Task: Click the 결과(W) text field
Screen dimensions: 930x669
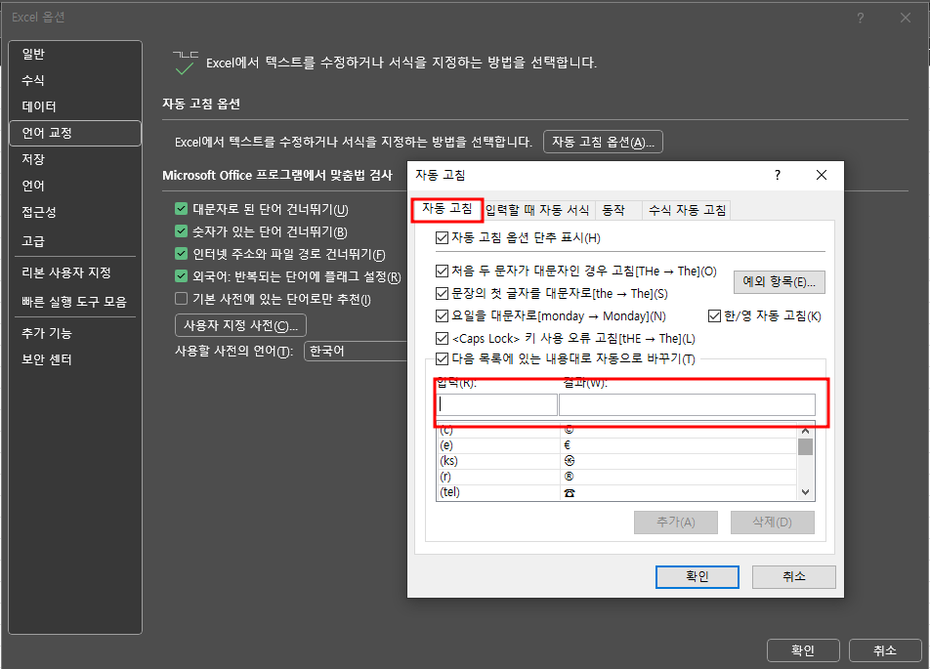Action: 687,404
